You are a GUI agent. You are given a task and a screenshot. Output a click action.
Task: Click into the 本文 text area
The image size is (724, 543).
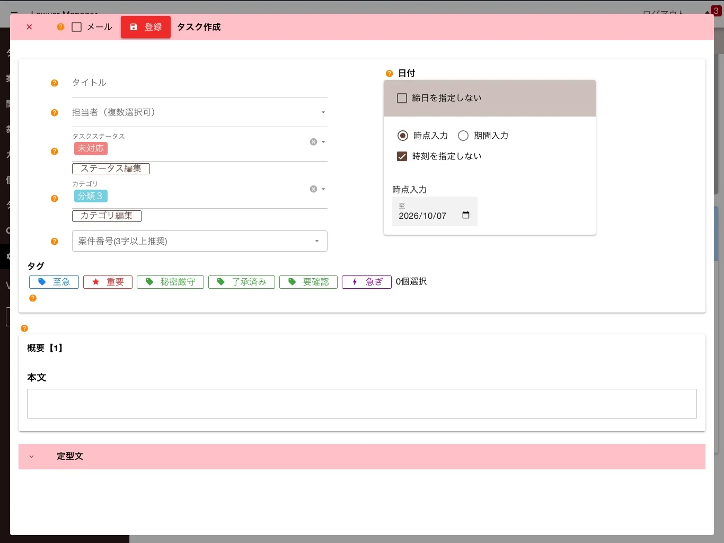pyautogui.click(x=362, y=404)
